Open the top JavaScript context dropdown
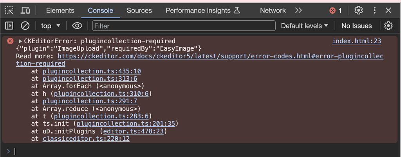 coord(51,26)
